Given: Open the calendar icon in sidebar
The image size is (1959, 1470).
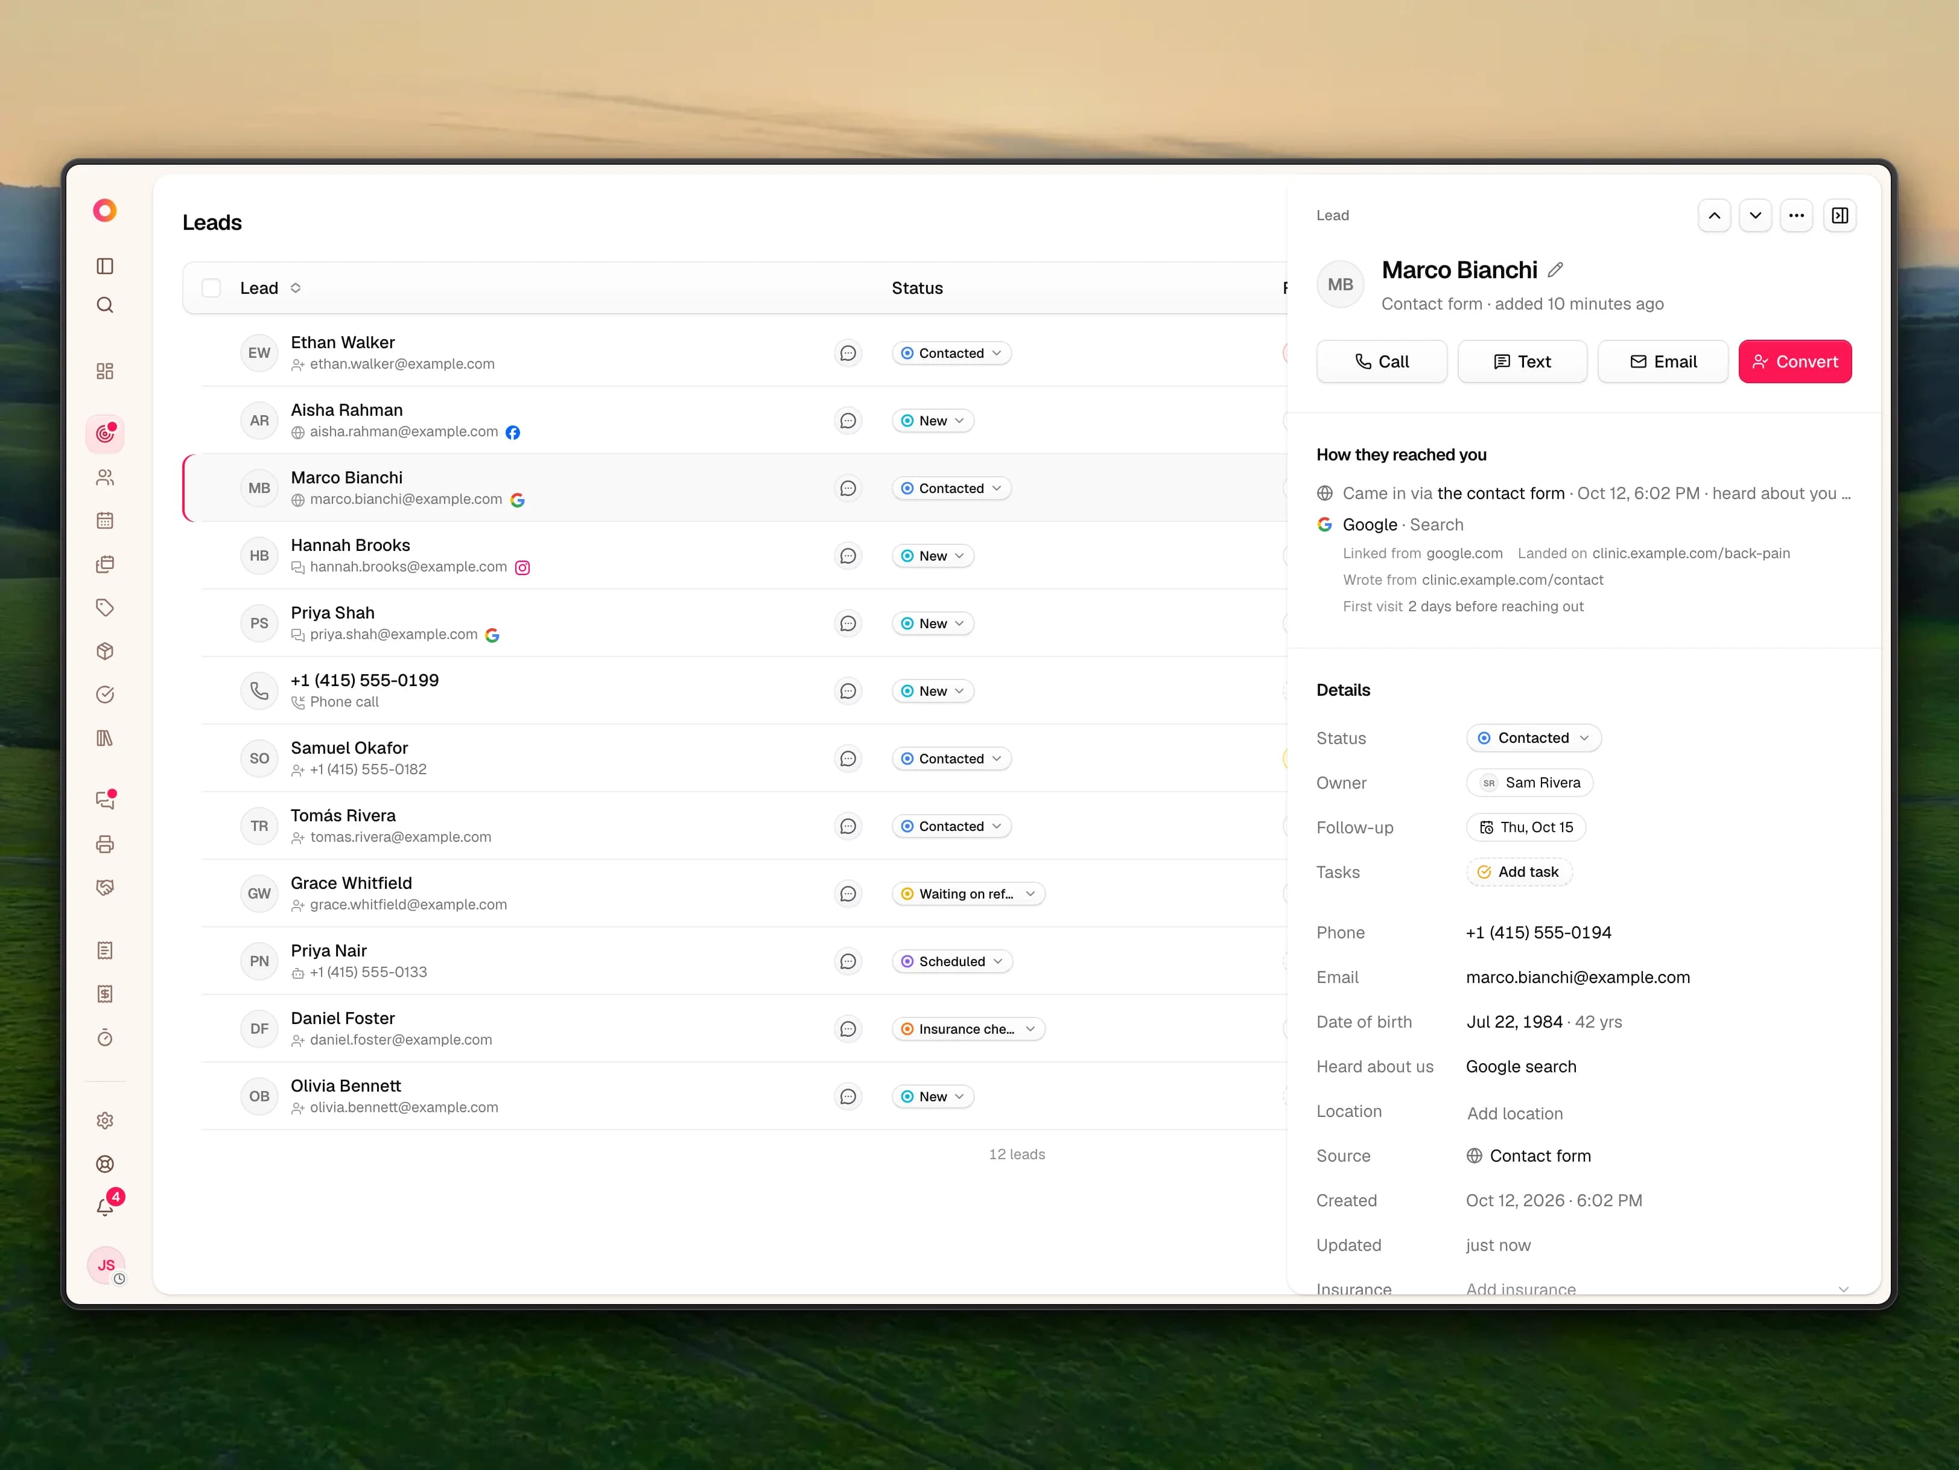Looking at the screenshot, I should (x=104, y=521).
